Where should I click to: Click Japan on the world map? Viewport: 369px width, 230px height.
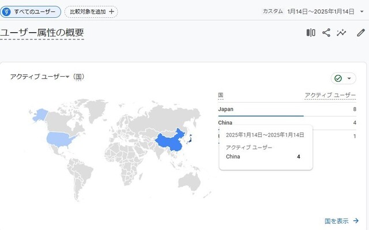click(190, 139)
